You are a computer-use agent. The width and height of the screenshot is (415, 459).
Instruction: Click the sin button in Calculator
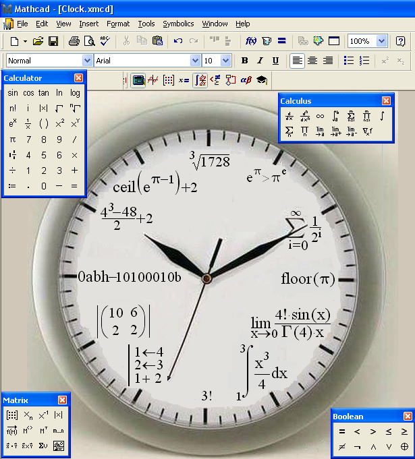[x=13, y=93]
